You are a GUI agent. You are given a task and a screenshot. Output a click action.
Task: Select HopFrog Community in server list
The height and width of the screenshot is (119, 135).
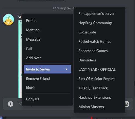tap(100, 23)
